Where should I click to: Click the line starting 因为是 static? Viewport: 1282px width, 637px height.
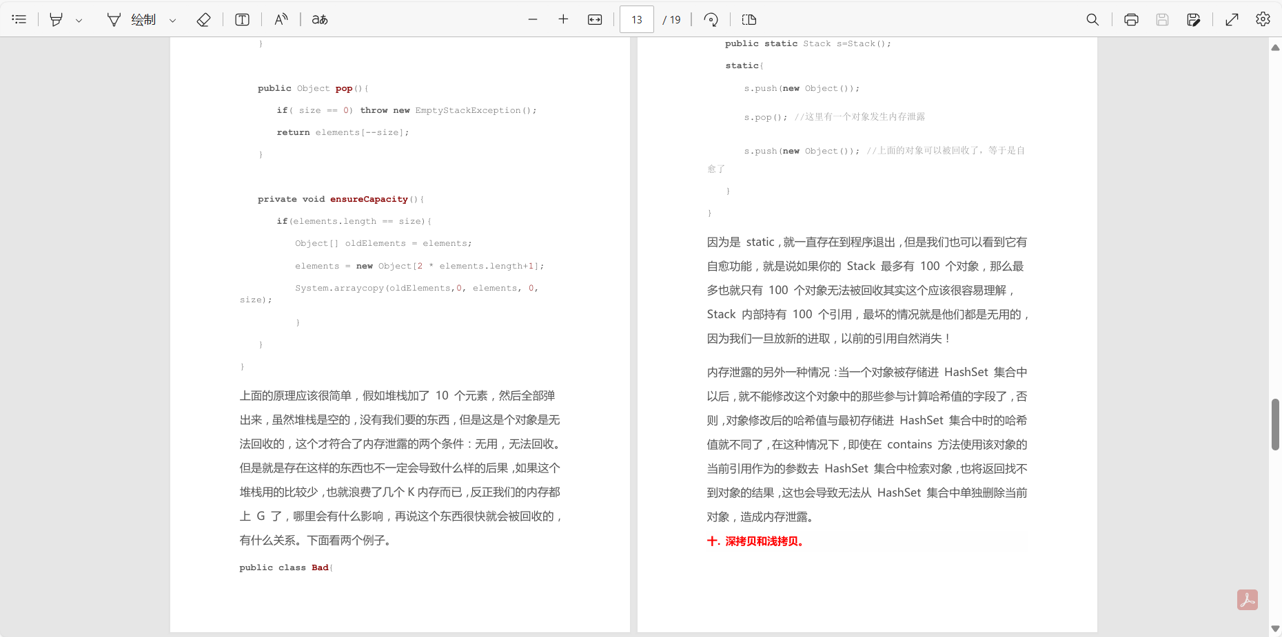click(x=867, y=242)
